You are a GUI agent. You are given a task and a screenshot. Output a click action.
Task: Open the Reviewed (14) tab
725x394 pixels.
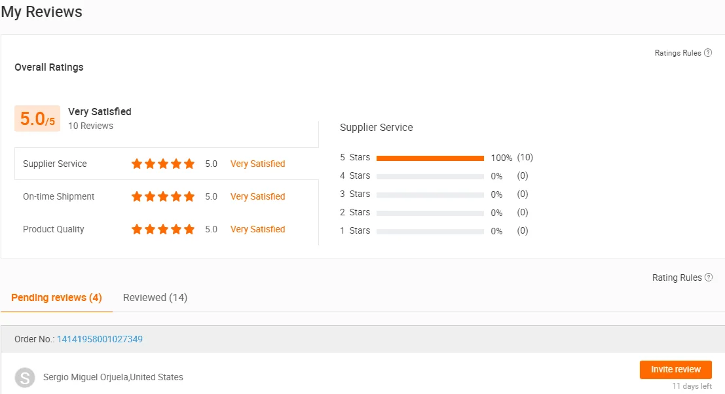(155, 298)
